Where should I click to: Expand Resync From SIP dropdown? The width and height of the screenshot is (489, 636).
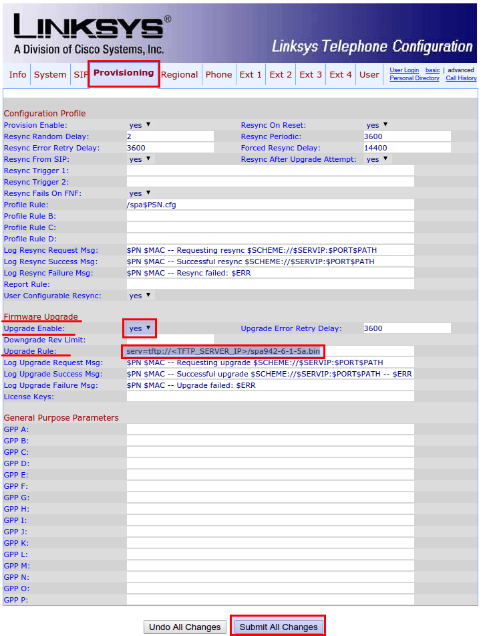[140, 159]
